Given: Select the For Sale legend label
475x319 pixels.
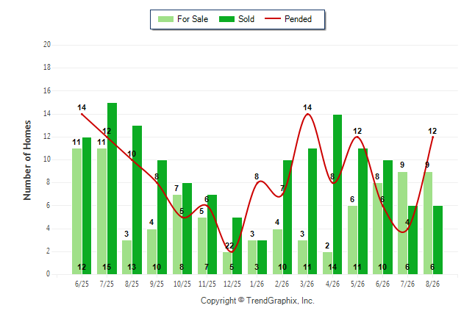Looking at the screenshot, I should [x=193, y=19].
